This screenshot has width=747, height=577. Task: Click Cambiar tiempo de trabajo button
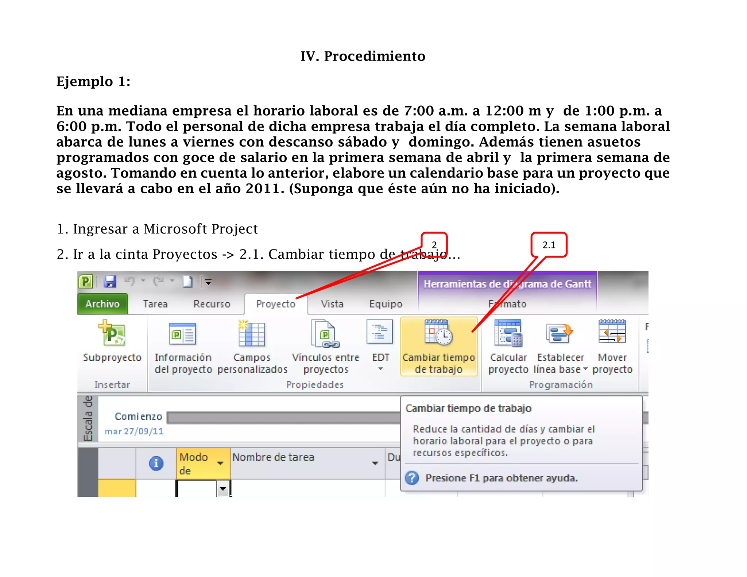pyautogui.click(x=438, y=346)
